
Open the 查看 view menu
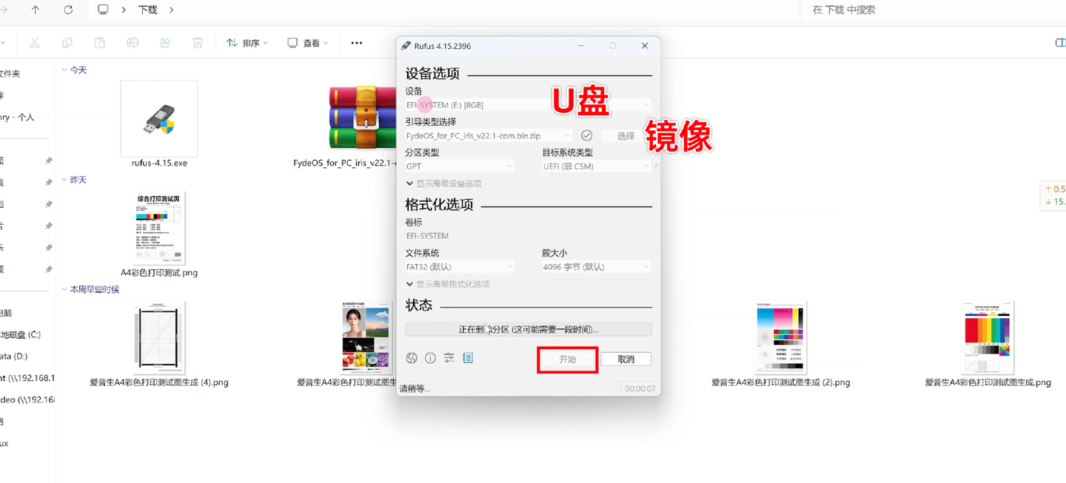(x=308, y=43)
